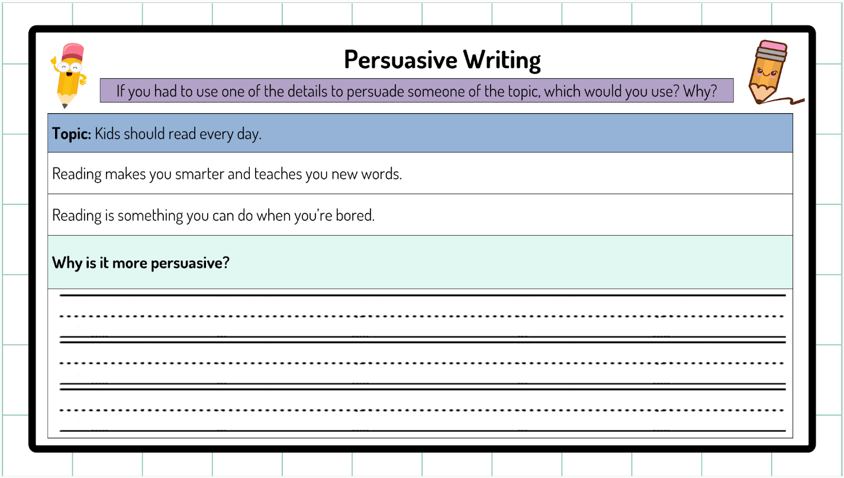Choose the "Reading is something you can do" detail
Image resolution: width=844 pixels, height=478 pixels.
[x=214, y=215]
